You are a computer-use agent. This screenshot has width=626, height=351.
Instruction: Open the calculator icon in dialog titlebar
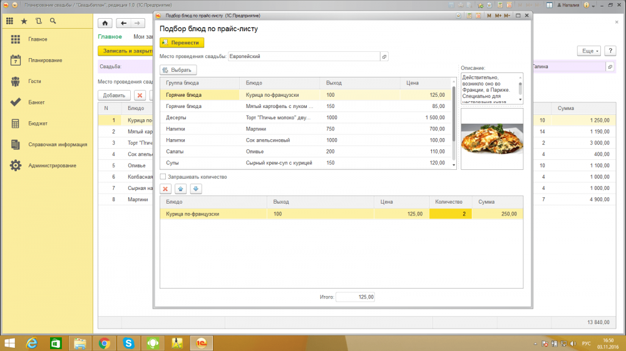[468, 14]
